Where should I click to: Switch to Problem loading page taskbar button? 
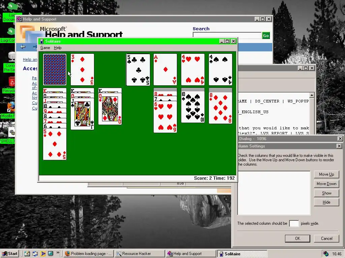click(x=89, y=254)
